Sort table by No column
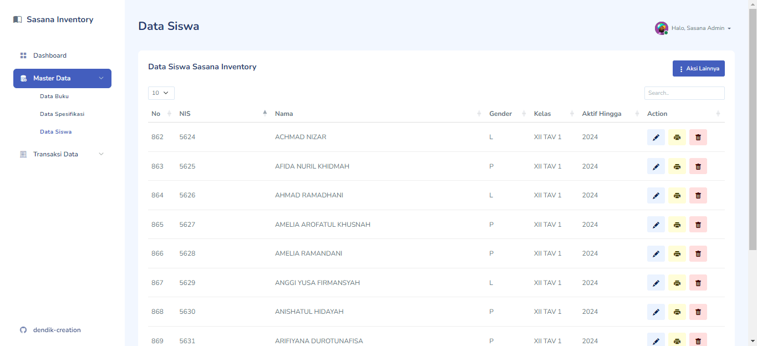The image size is (757, 346). pyautogui.click(x=162, y=114)
